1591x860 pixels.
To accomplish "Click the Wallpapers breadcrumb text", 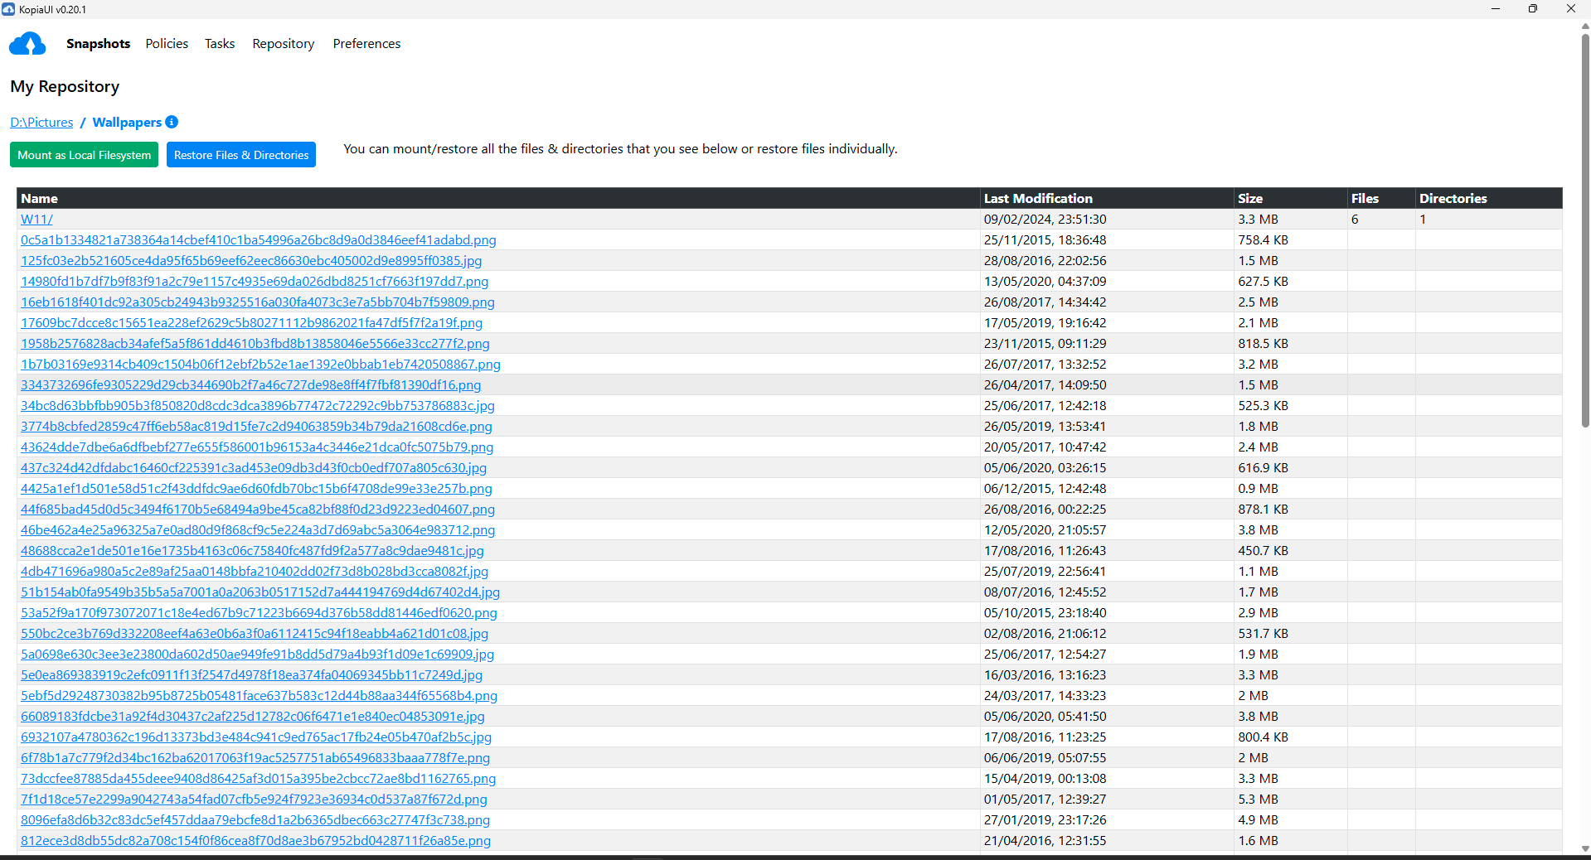I will point(127,122).
